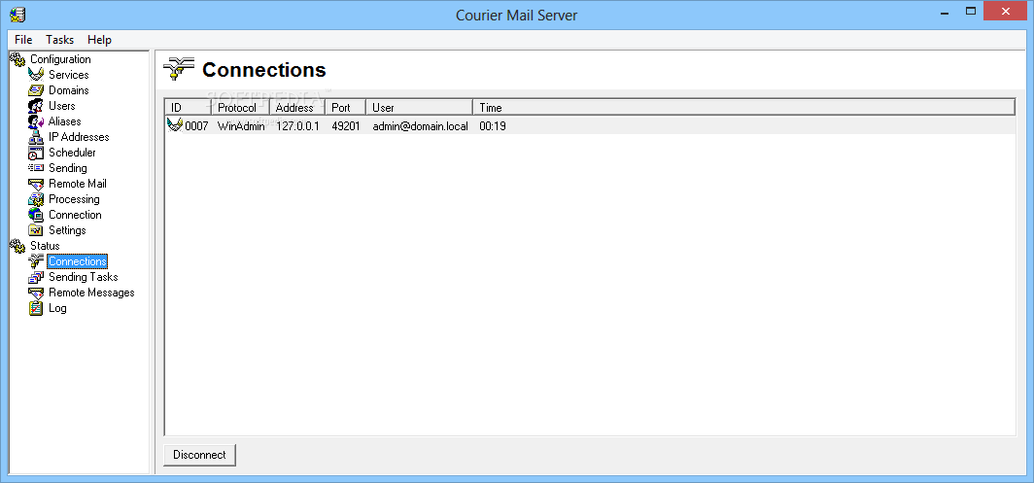Select highlighted Connections tree item
This screenshot has height=483, width=1034.
(x=77, y=261)
